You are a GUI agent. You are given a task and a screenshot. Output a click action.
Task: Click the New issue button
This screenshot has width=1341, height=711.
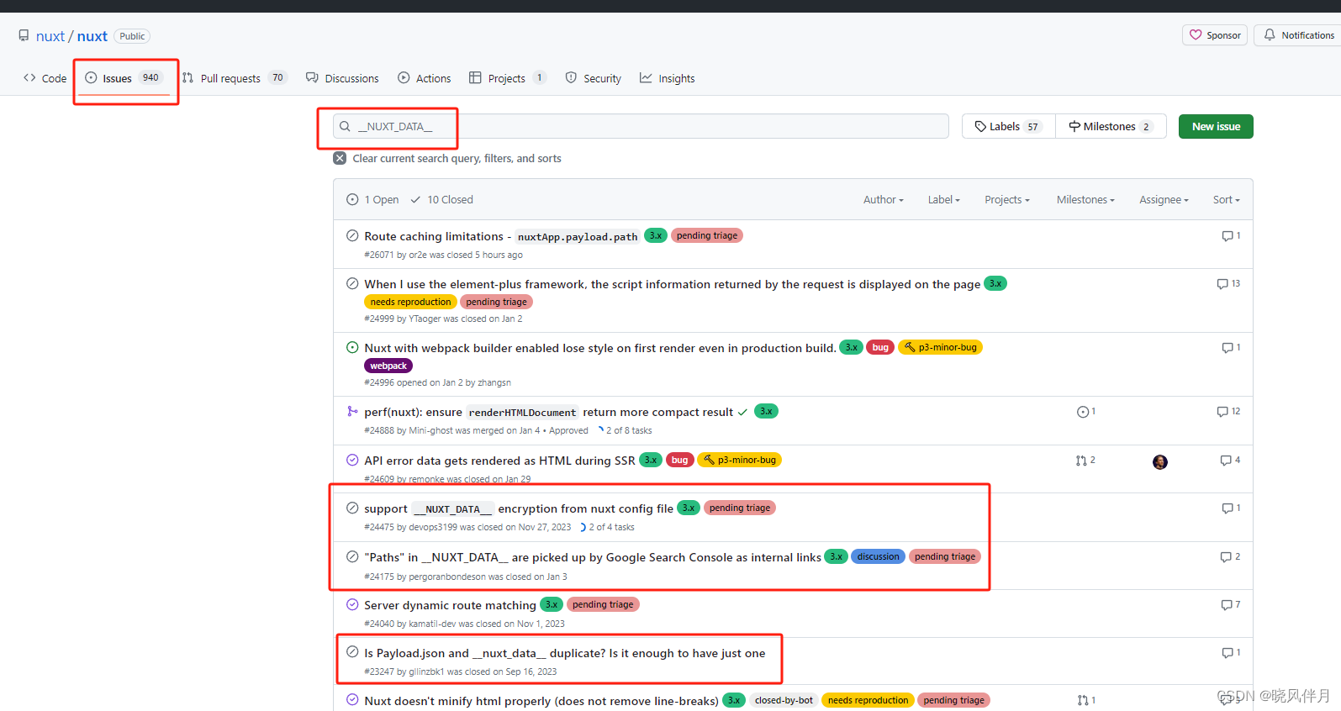click(1216, 126)
